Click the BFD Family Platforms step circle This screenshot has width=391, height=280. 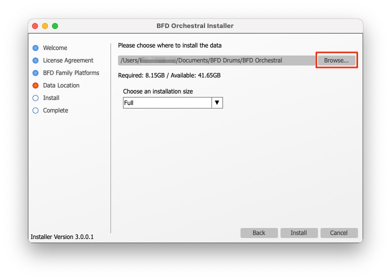tap(35, 73)
